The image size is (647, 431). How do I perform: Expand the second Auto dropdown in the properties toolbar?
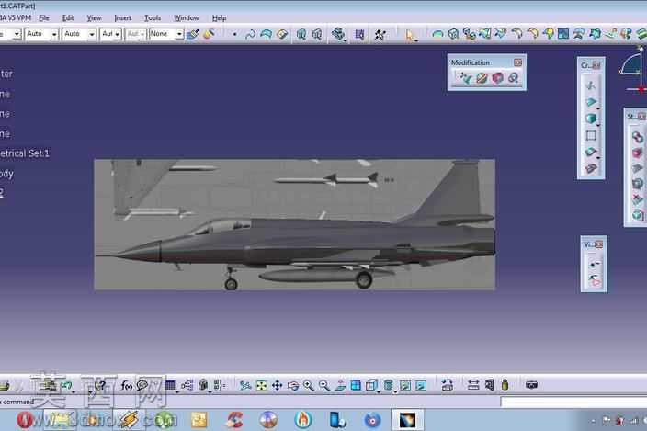[92, 34]
